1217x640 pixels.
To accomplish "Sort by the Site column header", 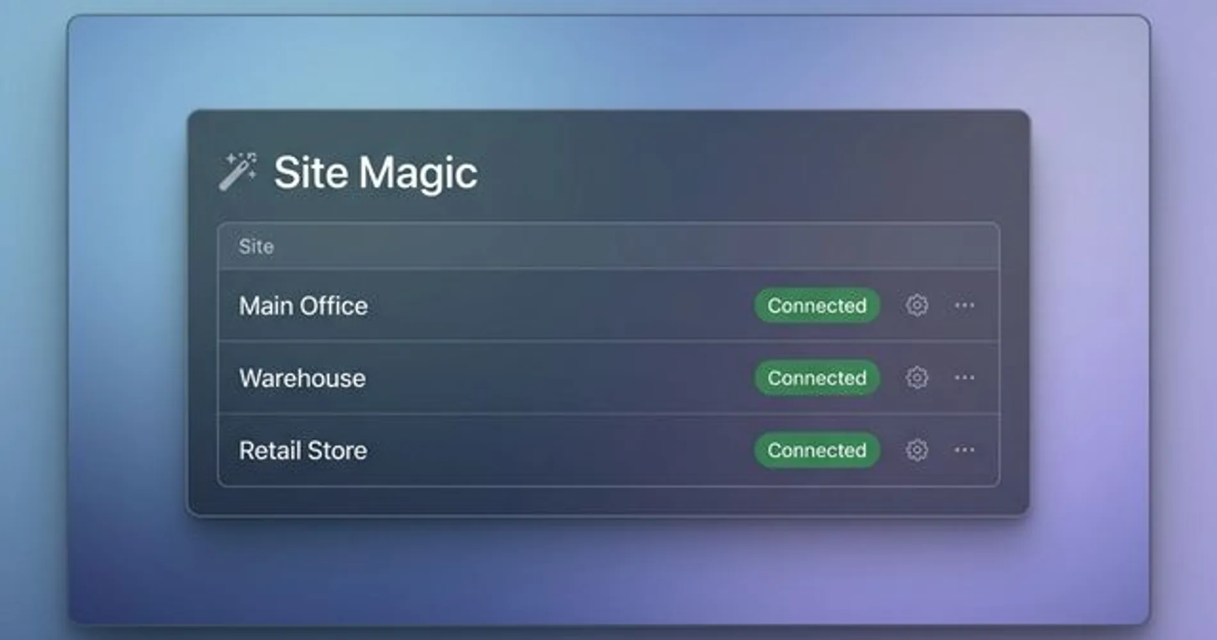I will [256, 246].
